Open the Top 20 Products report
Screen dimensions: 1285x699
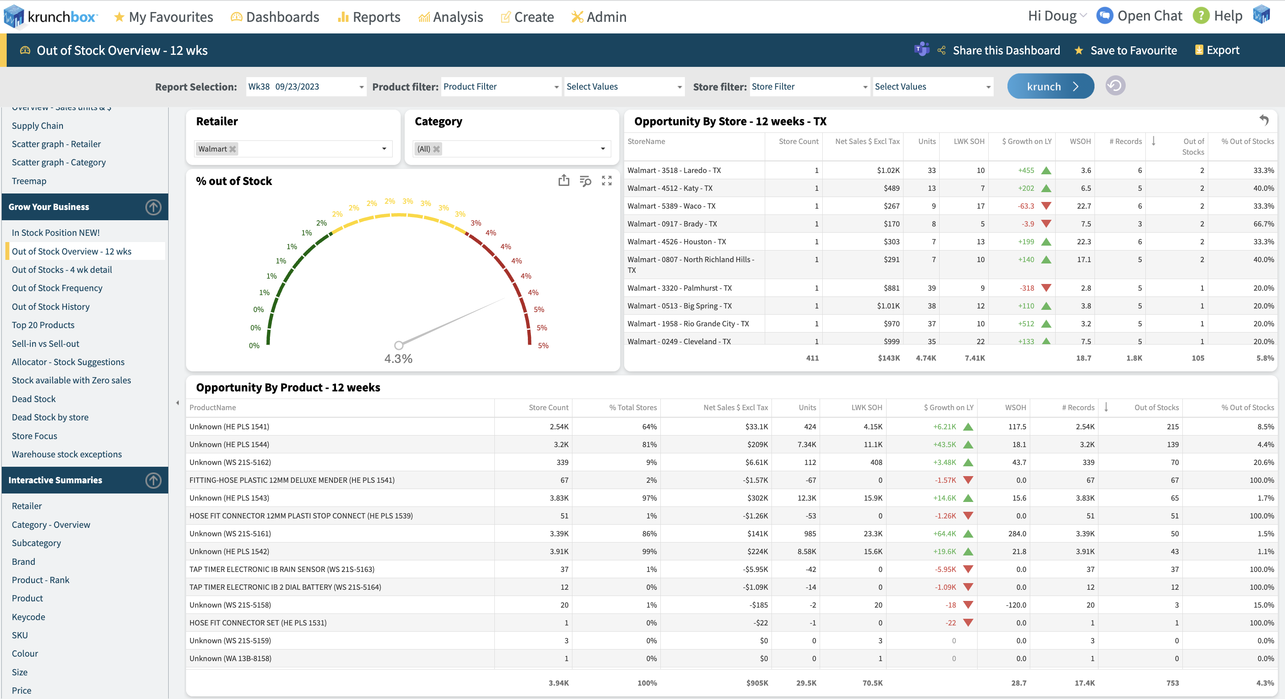pyautogui.click(x=43, y=325)
